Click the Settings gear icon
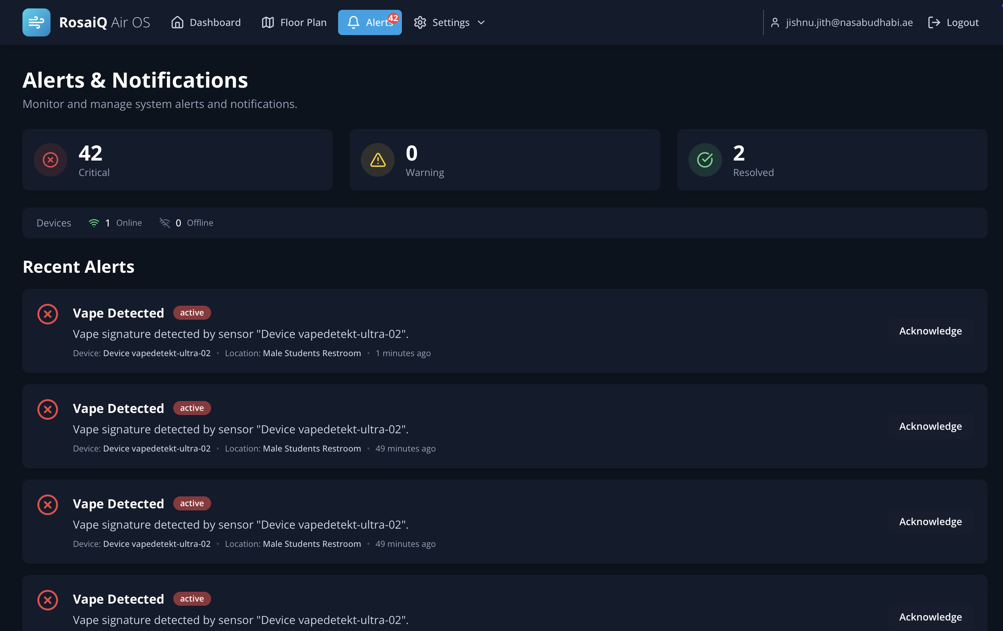 (x=420, y=22)
